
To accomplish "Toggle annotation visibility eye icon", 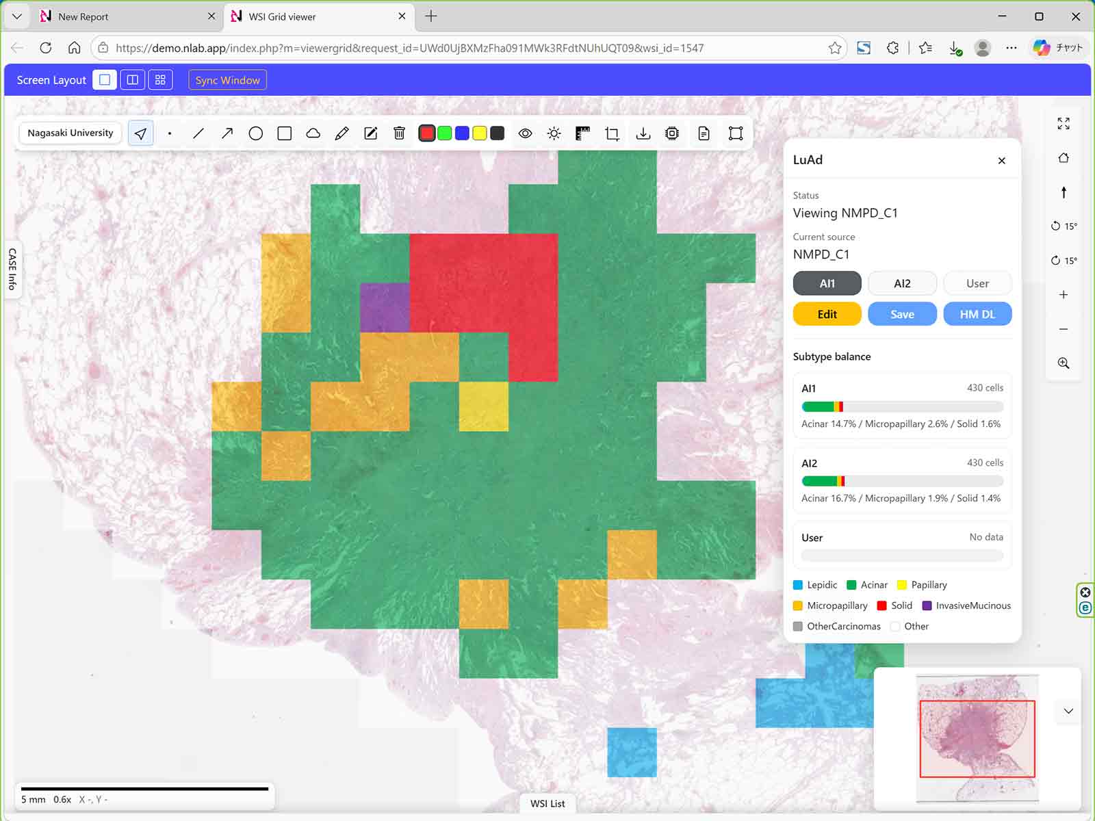I will click(525, 133).
